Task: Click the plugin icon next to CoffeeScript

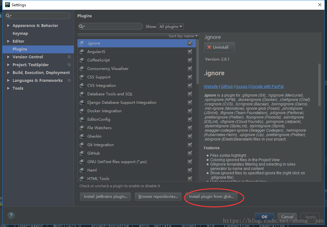Action: [82, 60]
